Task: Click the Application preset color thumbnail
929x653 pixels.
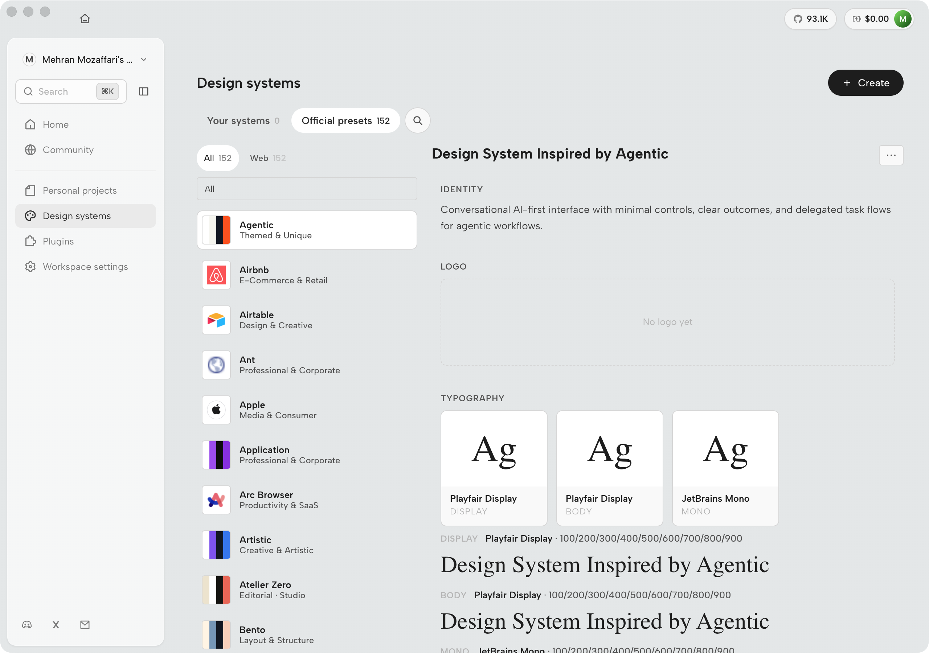Action: point(216,455)
